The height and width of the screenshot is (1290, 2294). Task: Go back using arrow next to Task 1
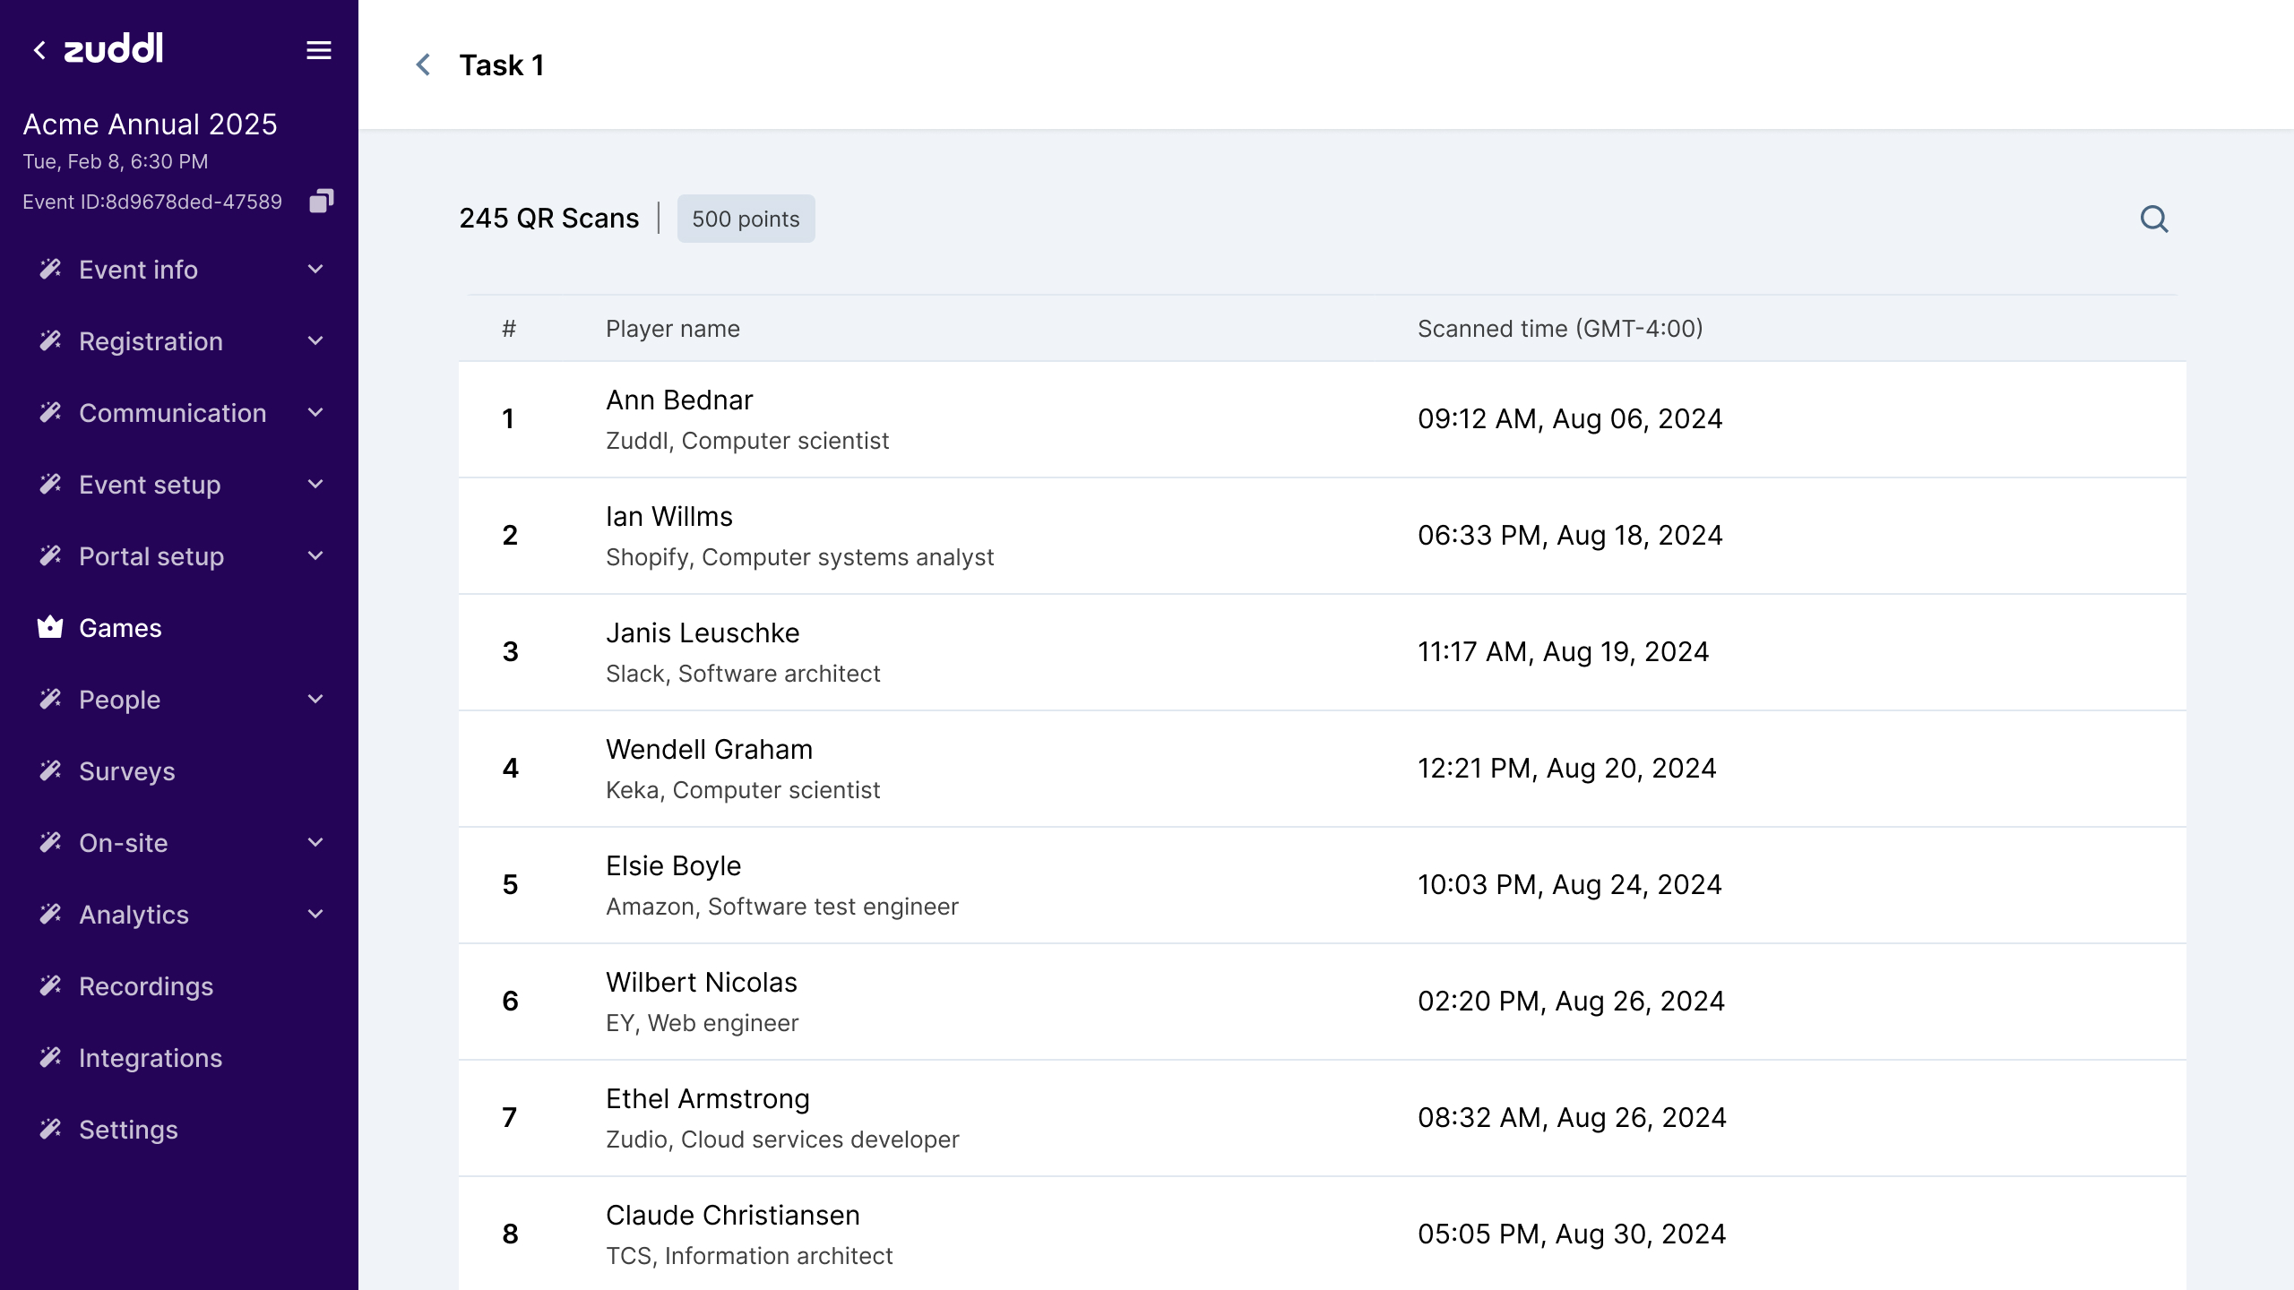(x=424, y=64)
